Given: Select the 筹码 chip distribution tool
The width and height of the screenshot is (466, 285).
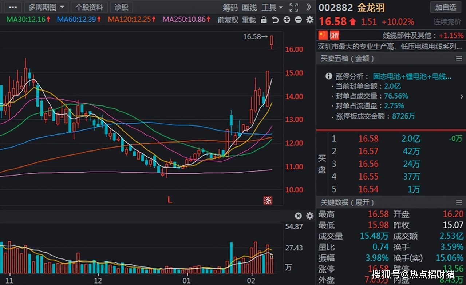Looking at the screenshot, I should pos(230,7).
